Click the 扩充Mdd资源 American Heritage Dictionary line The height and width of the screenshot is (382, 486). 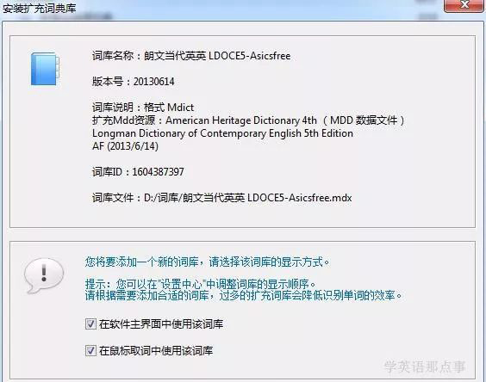(x=248, y=120)
